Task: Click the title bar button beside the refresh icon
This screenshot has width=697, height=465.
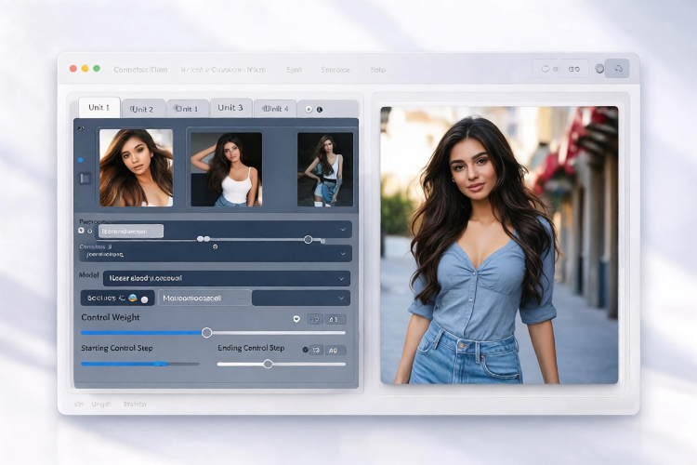Action: tap(574, 69)
